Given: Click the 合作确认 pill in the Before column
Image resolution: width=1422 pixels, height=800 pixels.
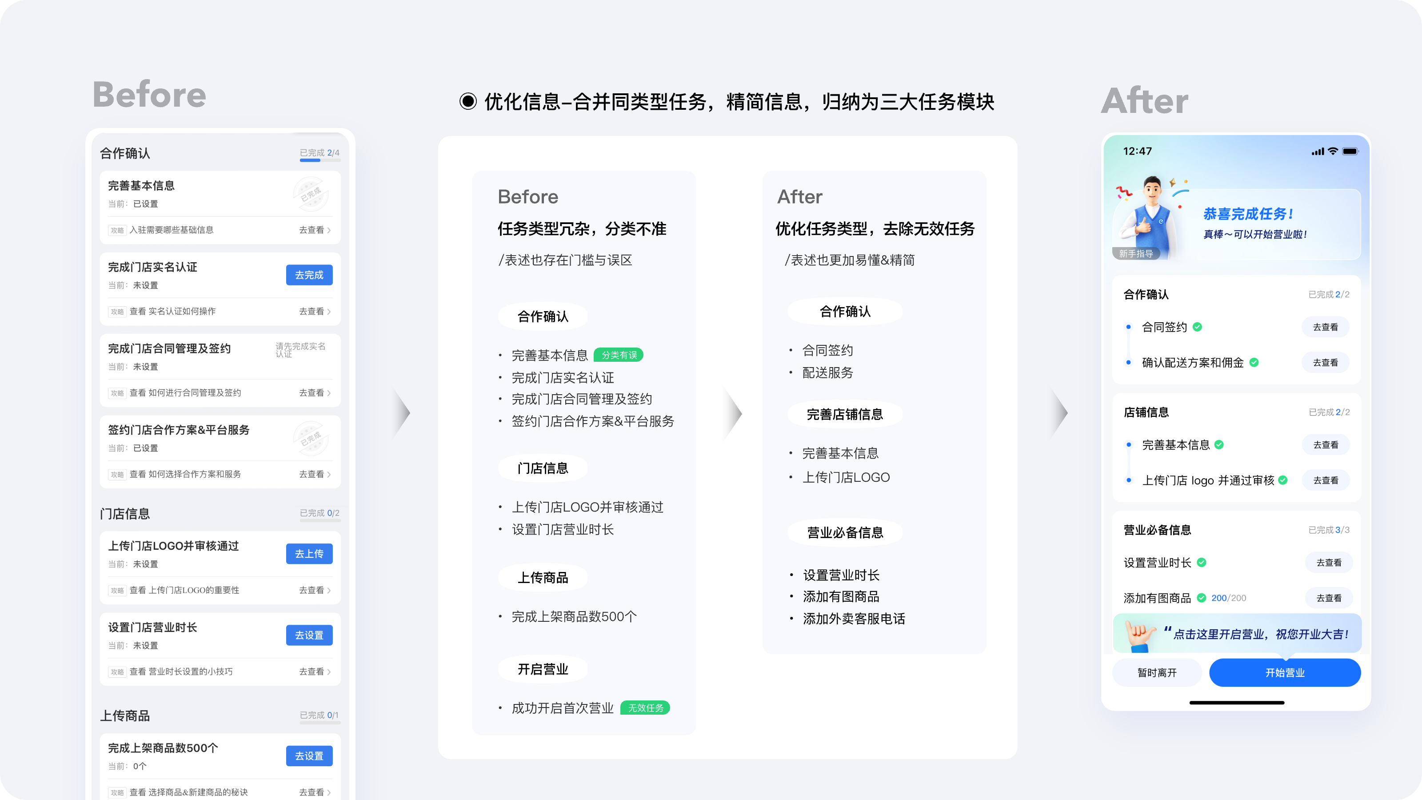Looking at the screenshot, I should click(x=543, y=316).
